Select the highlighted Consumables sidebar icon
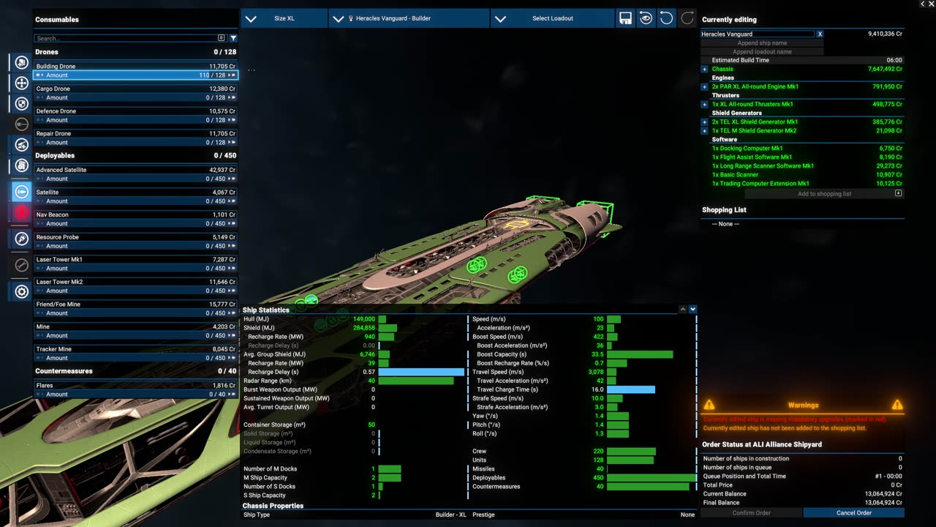 [22, 192]
